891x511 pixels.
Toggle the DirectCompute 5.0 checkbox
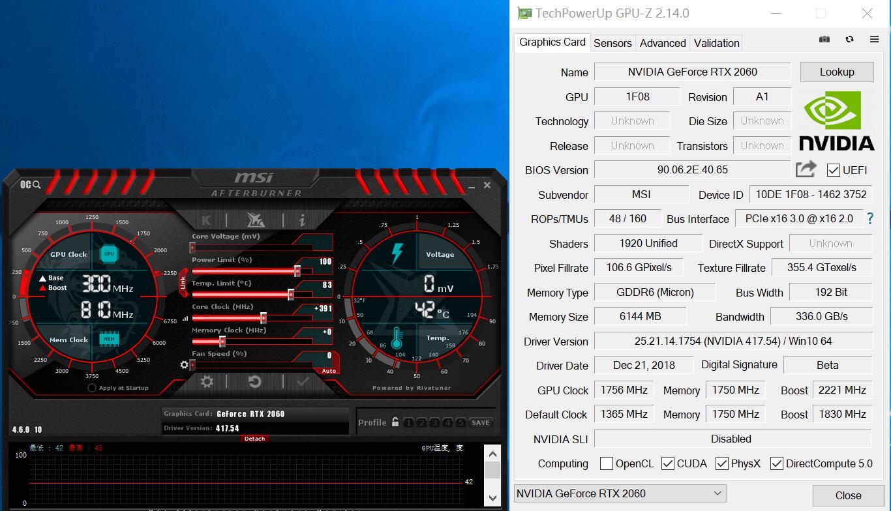coord(776,463)
